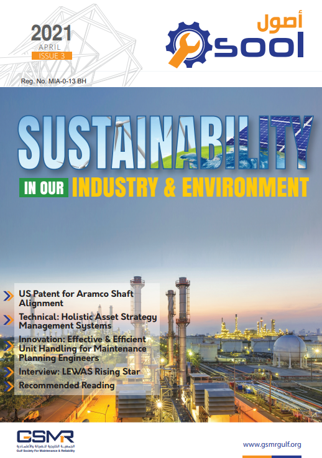
Task: Click the Arabic أصول orange title text
Action: 279,21
